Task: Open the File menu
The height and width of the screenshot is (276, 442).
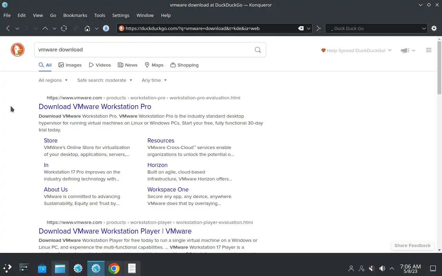Action: (x=7, y=15)
